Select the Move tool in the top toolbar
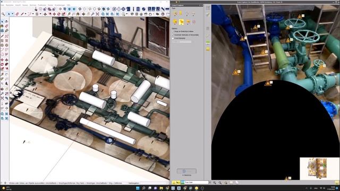The width and height of the screenshot is (340, 191). 54,14
